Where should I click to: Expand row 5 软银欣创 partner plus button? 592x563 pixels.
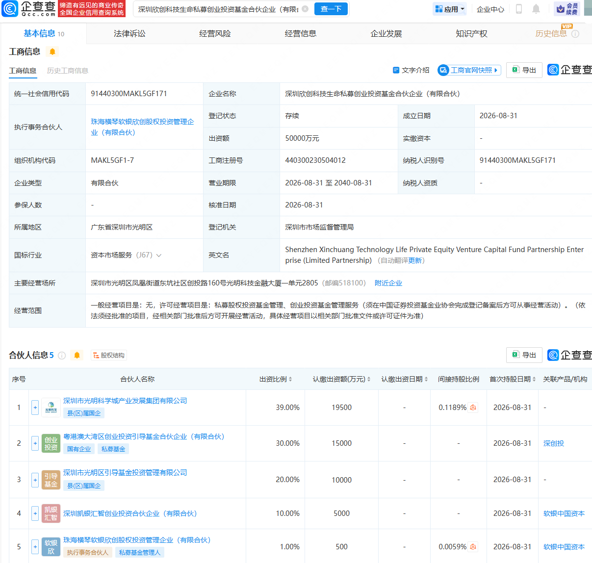click(x=35, y=547)
